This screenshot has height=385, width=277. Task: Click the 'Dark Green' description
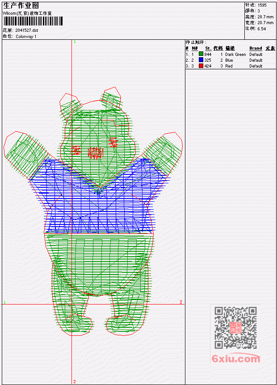[x=235, y=54]
